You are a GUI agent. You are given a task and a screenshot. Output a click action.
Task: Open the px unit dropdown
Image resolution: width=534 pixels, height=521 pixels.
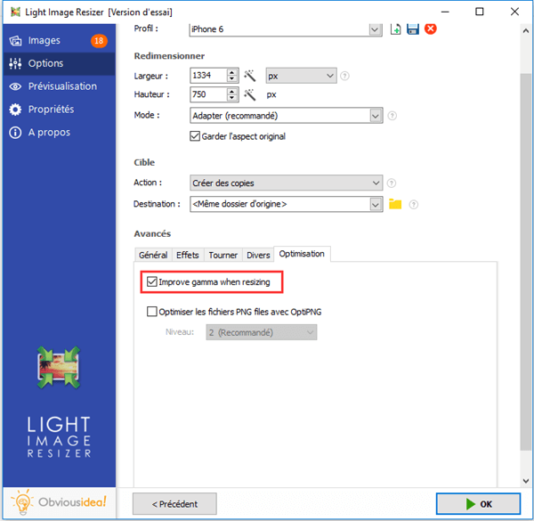(301, 76)
